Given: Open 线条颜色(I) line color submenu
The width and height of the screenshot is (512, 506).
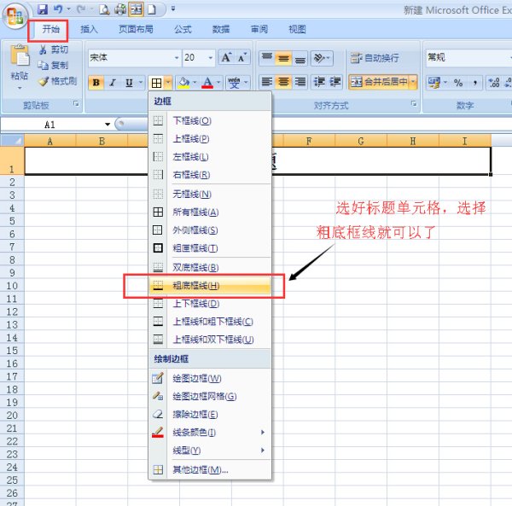Looking at the screenshot, I should click(210, 433).
